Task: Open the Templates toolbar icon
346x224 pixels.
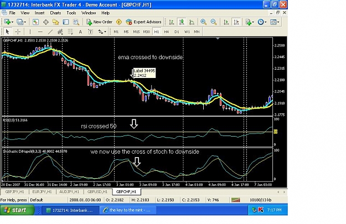Action: click(x=273, y=22)
